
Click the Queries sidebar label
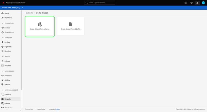tap(7, 103)
